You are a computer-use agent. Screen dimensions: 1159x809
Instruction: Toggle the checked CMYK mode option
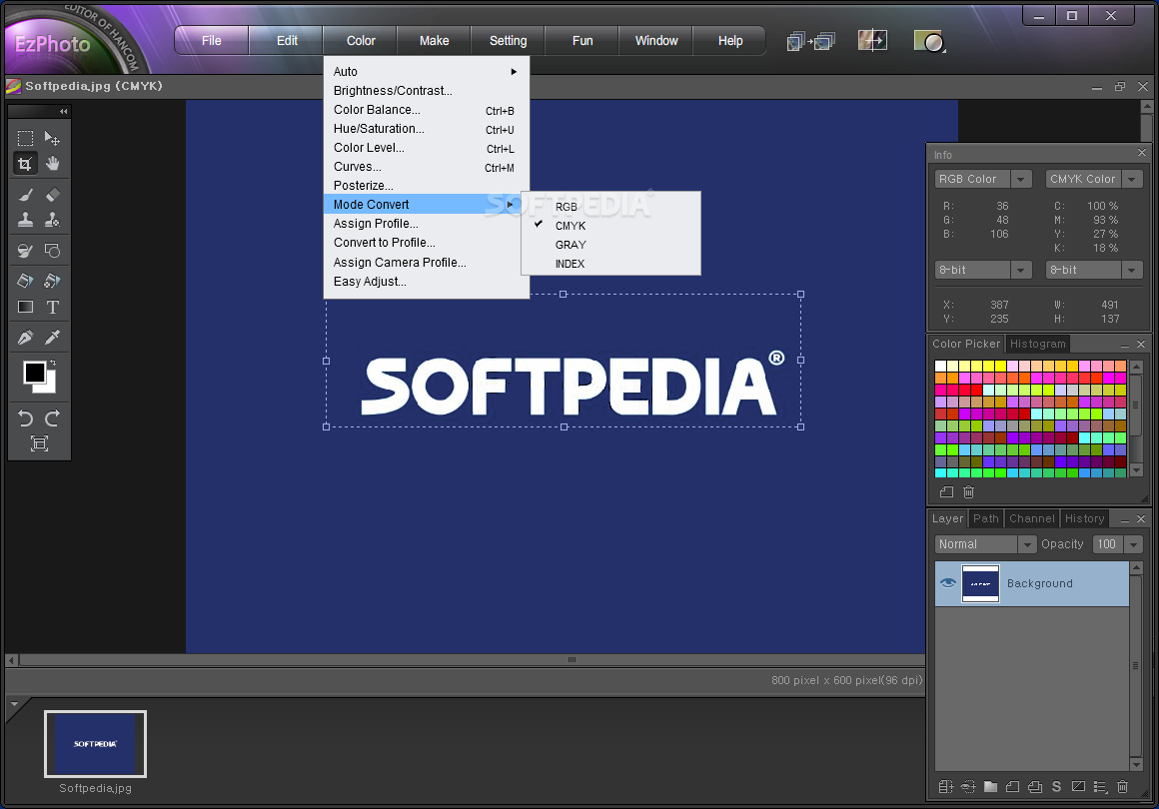click(610, 226)
